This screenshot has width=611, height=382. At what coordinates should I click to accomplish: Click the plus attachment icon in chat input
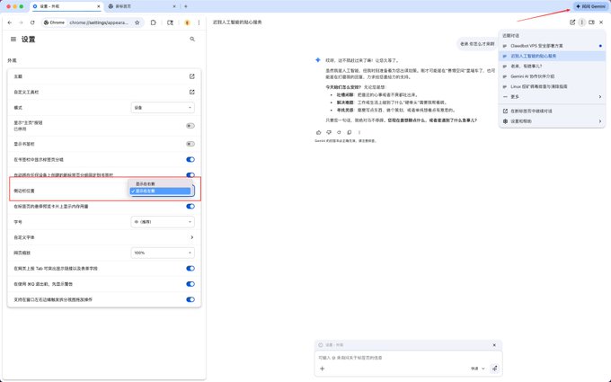(323, 369)
